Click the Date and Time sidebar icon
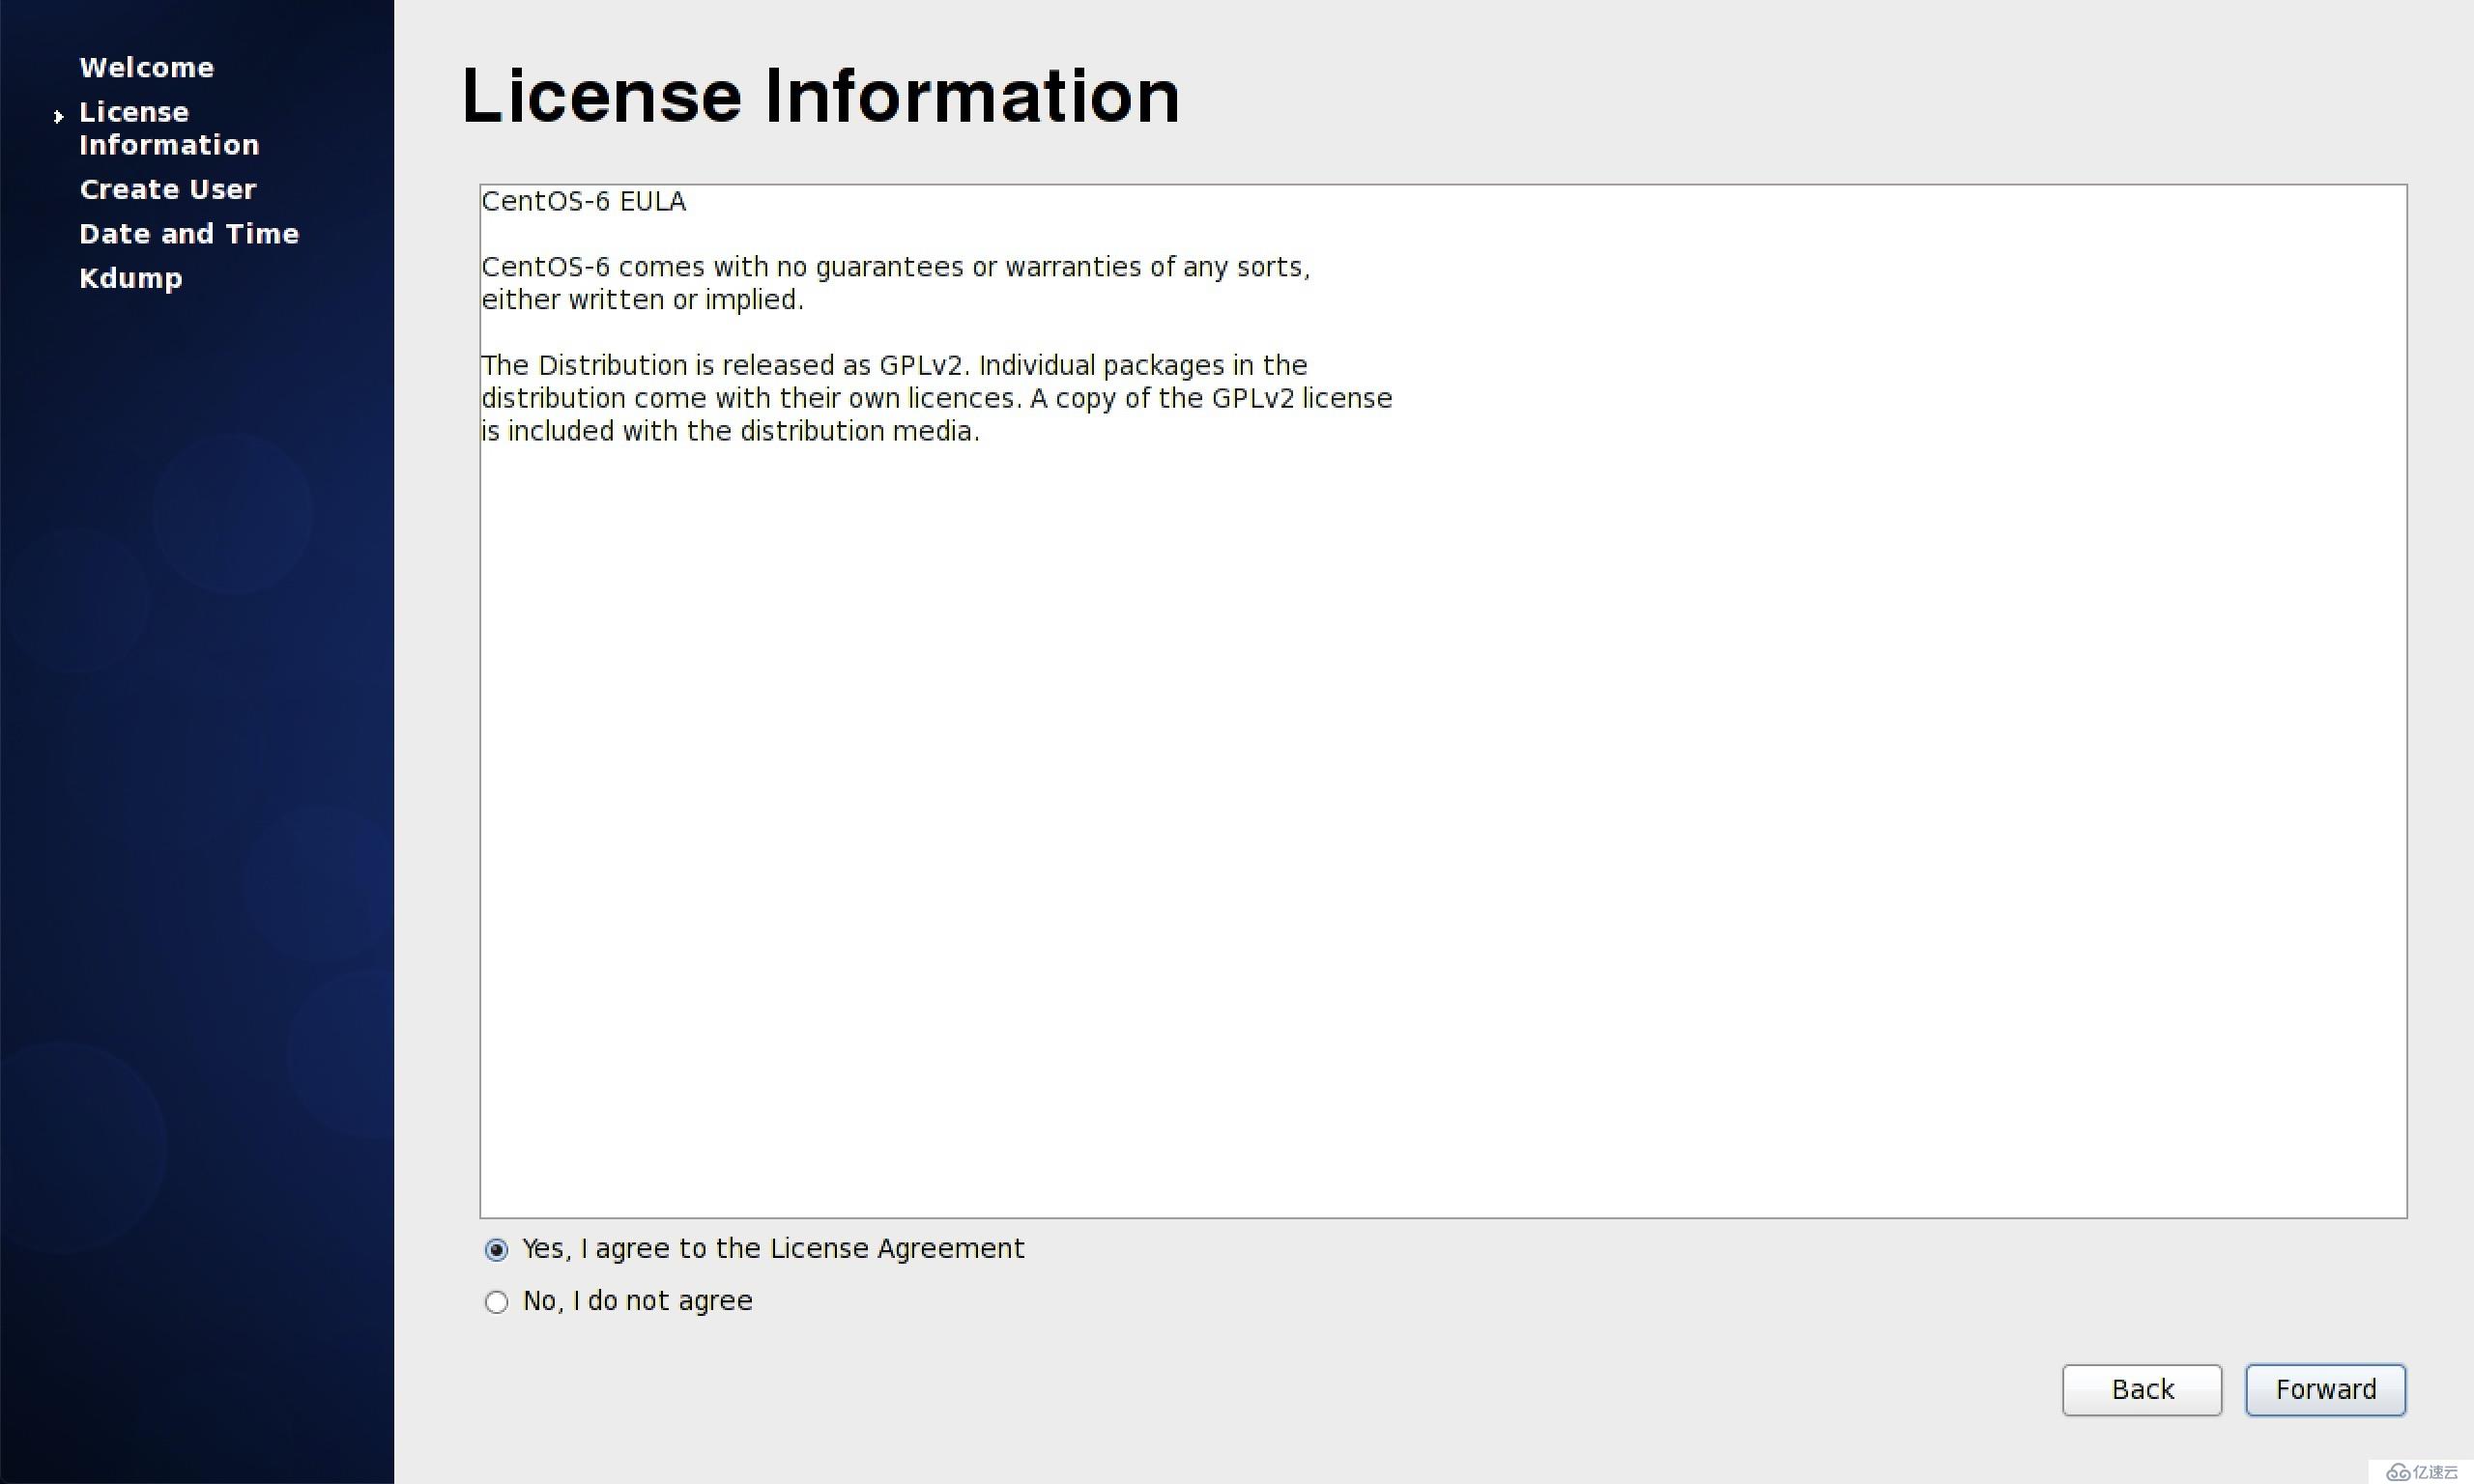The image size is (2474, 1484). tap(189, 233)
